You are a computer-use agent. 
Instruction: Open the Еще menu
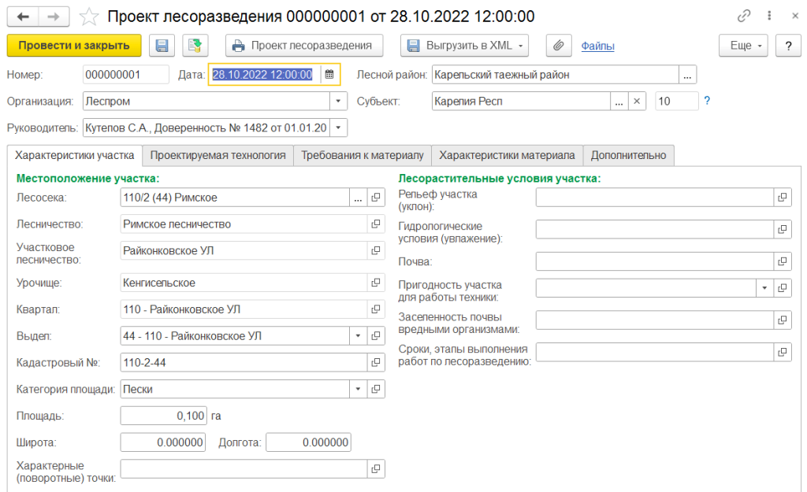click(x=743, y=46)
